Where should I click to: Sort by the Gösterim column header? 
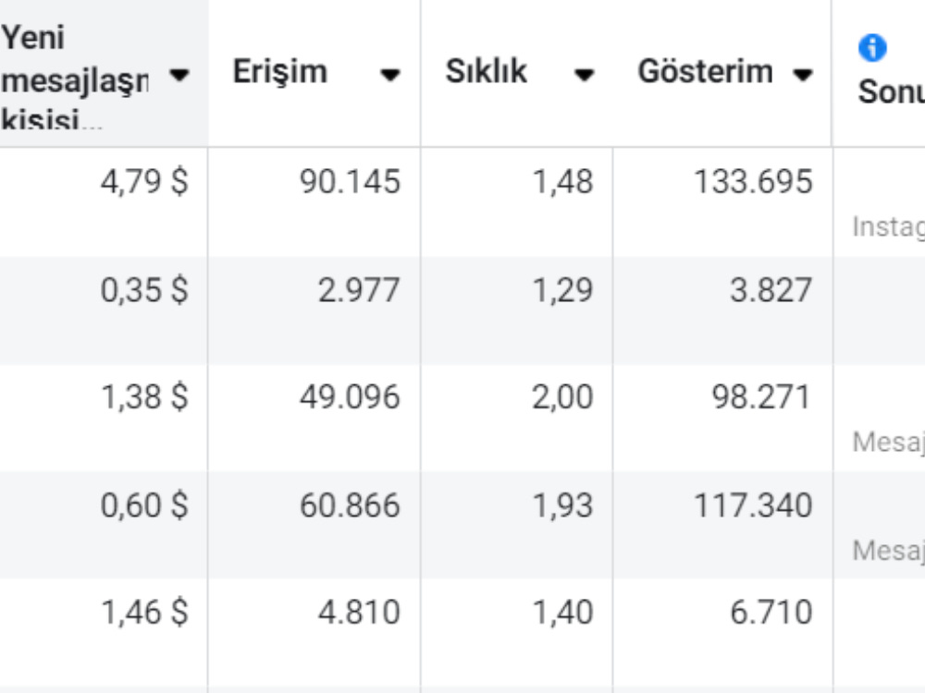[x=705, y=71]
